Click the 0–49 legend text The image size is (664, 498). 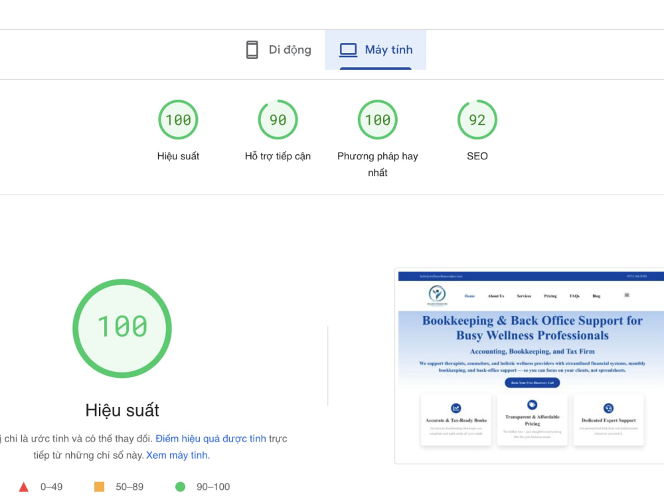click(x=51, y=487)
